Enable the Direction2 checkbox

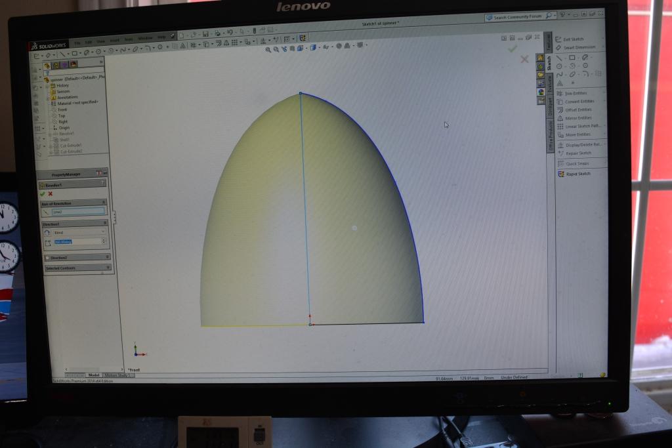coord(47,258)
